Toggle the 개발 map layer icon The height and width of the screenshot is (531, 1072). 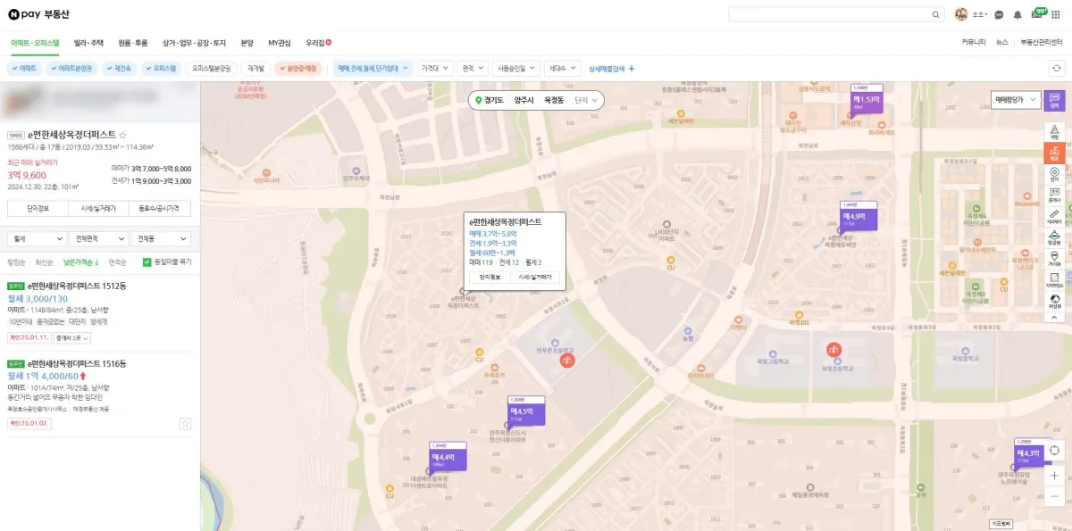[x=1054, y=132]
